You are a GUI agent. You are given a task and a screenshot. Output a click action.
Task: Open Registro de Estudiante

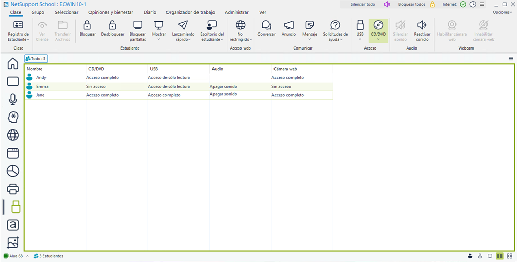pyautogui.click(x=18, y=31)
